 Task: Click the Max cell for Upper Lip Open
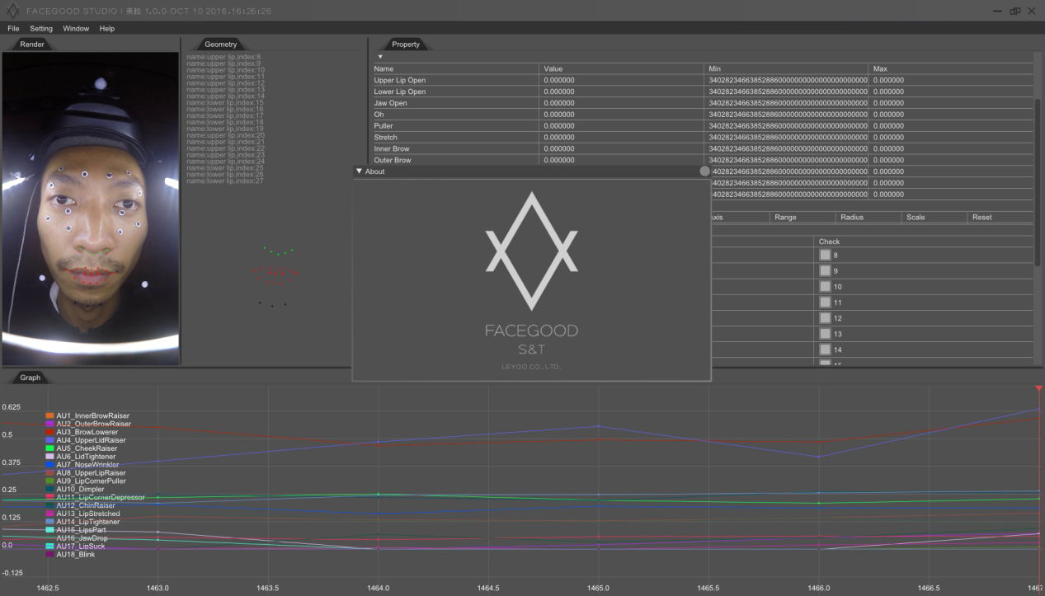click(950, 81)
